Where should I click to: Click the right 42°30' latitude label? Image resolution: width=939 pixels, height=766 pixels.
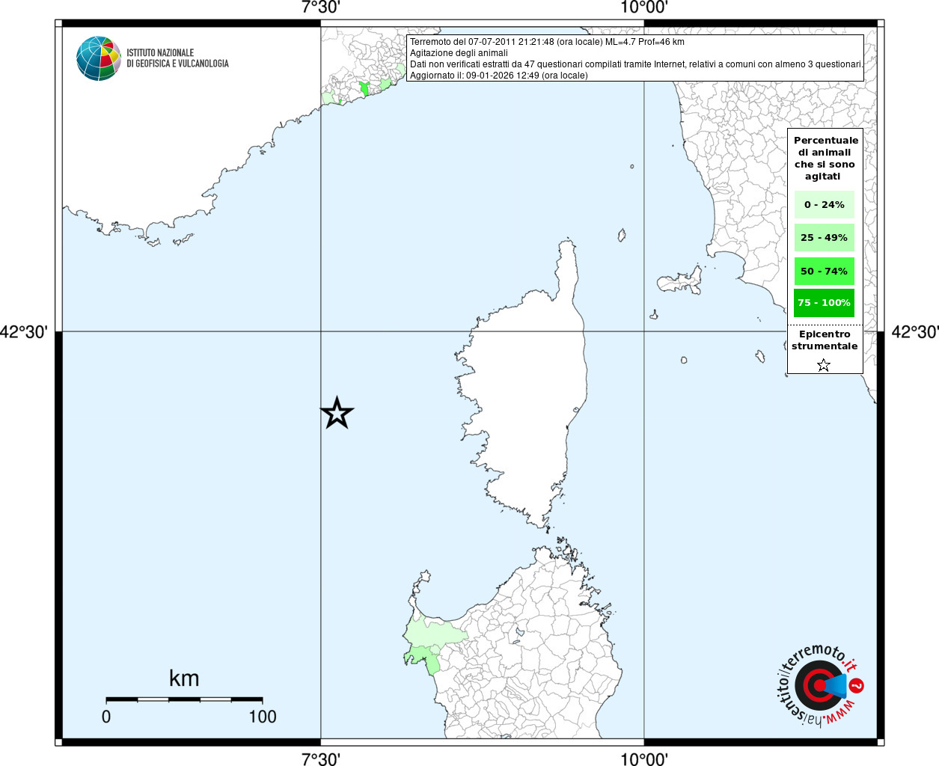click(x=914, y=331)
